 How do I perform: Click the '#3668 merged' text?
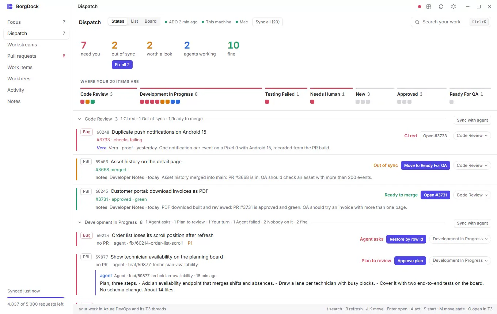pos(111,170)
